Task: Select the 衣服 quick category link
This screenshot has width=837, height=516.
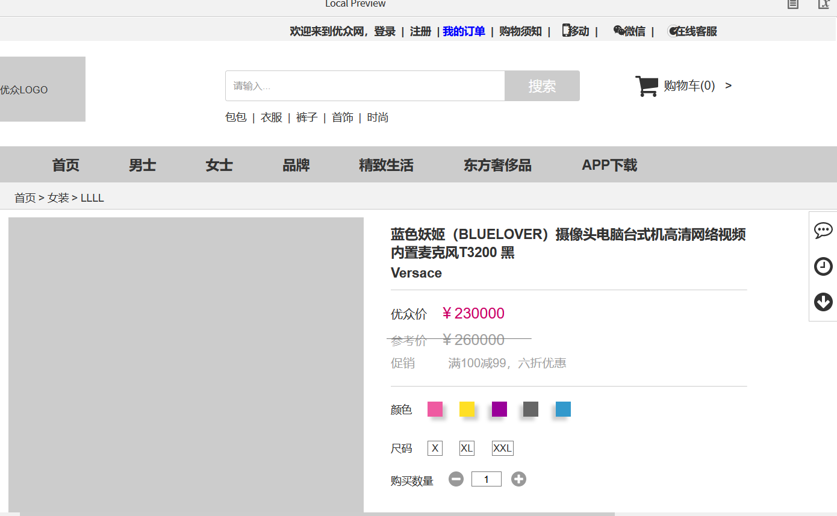Action: (x=272, y=117)
